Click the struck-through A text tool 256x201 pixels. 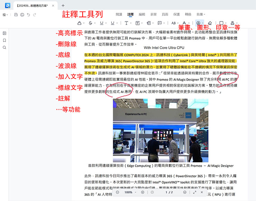coord(184,23)
